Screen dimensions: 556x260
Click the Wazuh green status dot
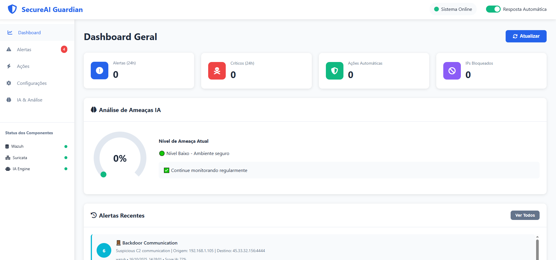(x=66, y=147)
